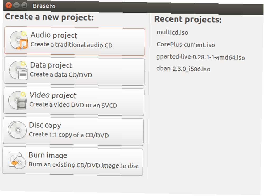Open recent project dban-2.3.0_i586.iso
This screenshot has width=264, height=196.
click(183, 69)
